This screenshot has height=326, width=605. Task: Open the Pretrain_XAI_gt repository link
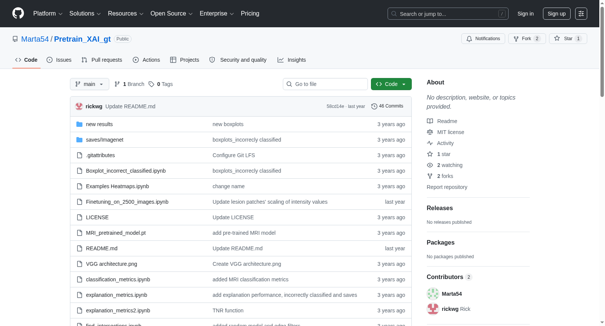pos(82,39)
